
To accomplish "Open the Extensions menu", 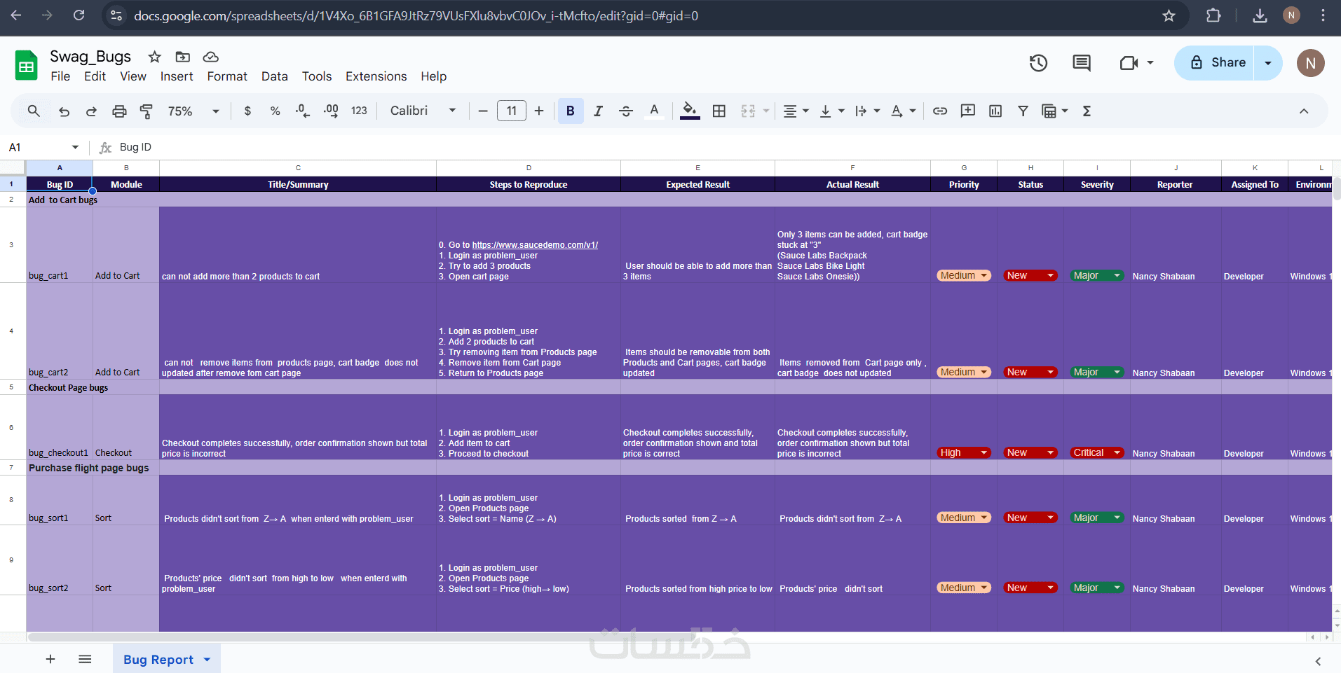I will (x=376, y=76).
